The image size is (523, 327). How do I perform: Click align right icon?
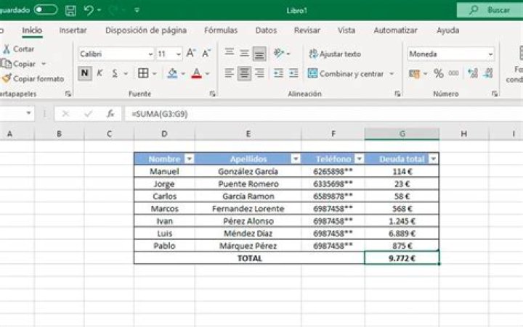coord(259,73)
